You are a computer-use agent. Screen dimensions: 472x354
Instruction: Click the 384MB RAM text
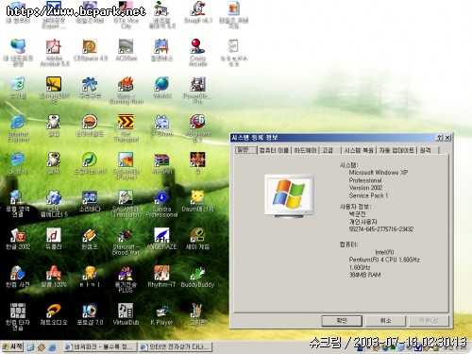(364, 275)
